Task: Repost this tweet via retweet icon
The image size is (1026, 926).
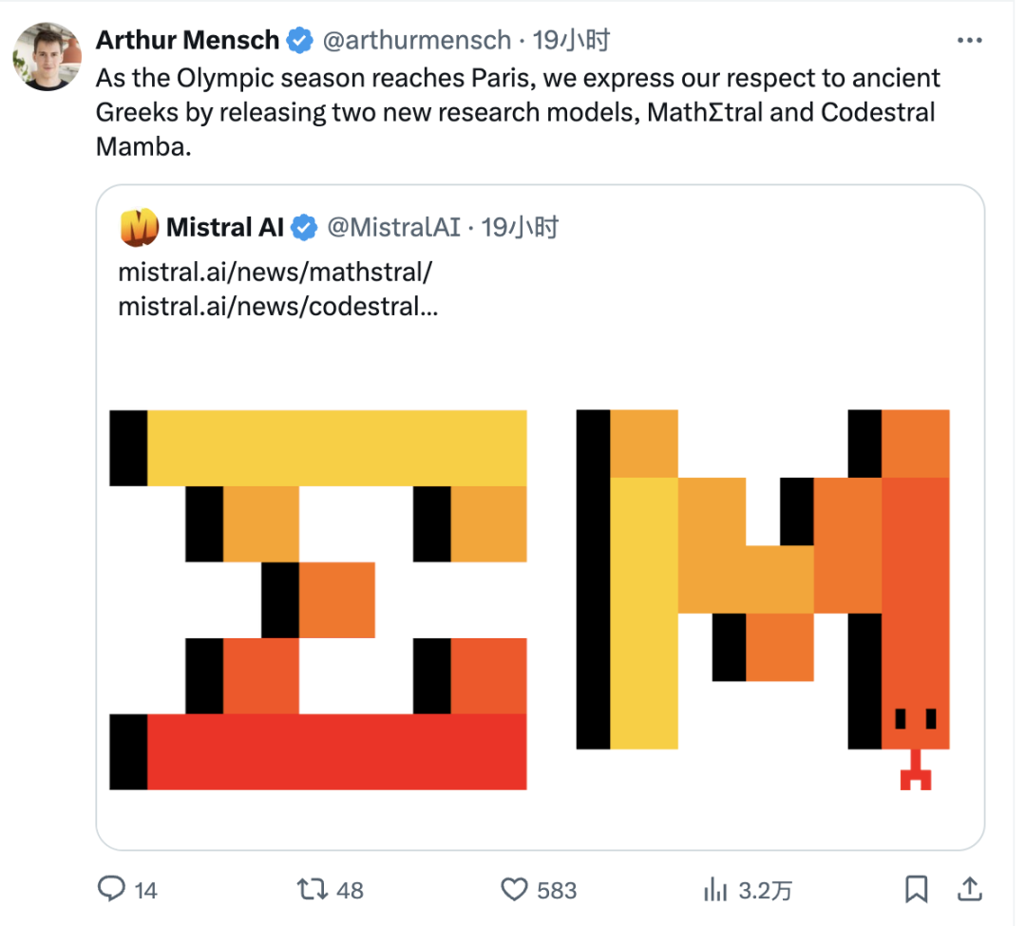Action: 311,889
